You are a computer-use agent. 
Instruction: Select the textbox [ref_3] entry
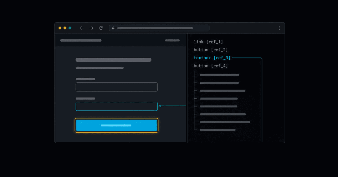212,58
